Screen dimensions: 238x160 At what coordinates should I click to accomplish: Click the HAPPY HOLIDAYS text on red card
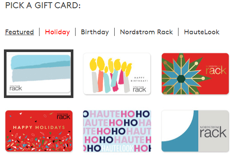(39, 127)
